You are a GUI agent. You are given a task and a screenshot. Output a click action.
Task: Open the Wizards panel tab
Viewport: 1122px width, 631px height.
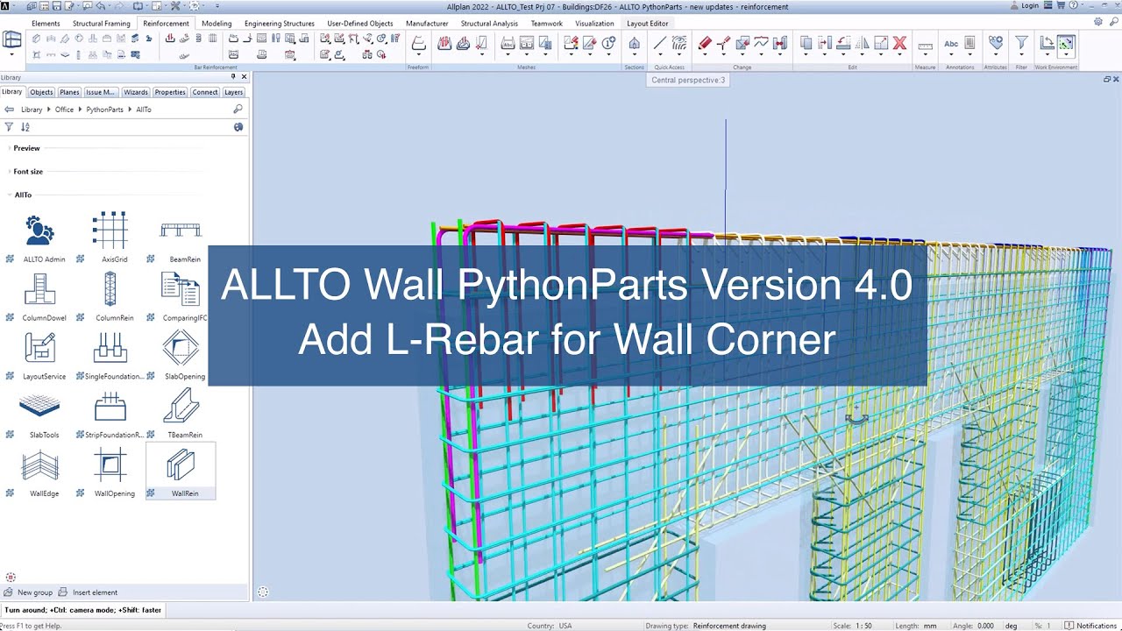coord(135,92)
